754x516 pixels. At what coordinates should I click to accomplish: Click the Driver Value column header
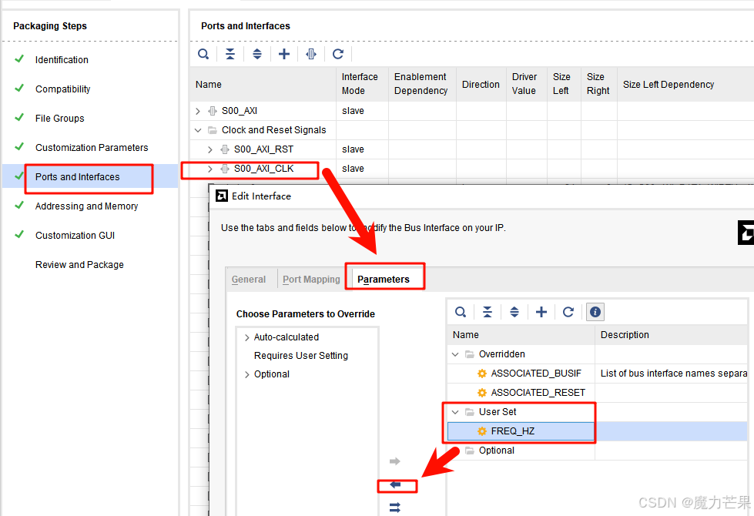527,84
